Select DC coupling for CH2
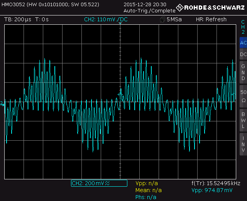247x201 pixels. 243,55
